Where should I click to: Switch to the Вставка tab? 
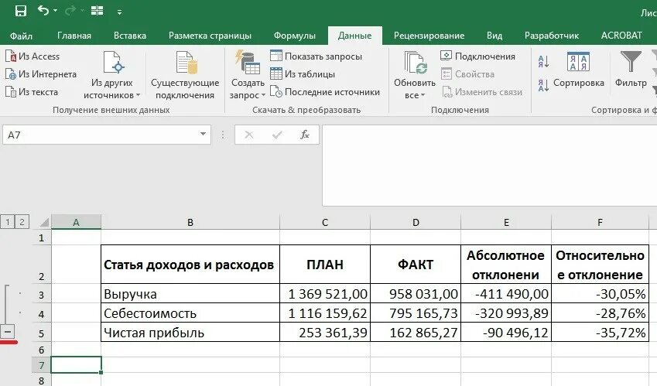tap(130, 36)
